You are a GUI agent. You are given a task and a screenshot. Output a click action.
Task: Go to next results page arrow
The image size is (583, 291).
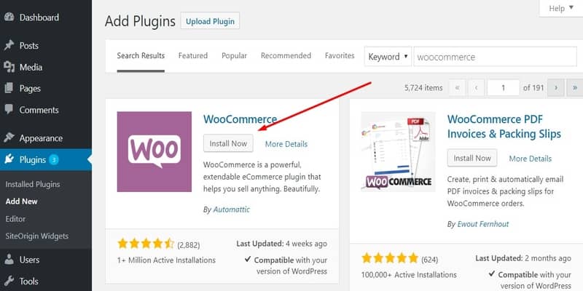coord(556,88)
